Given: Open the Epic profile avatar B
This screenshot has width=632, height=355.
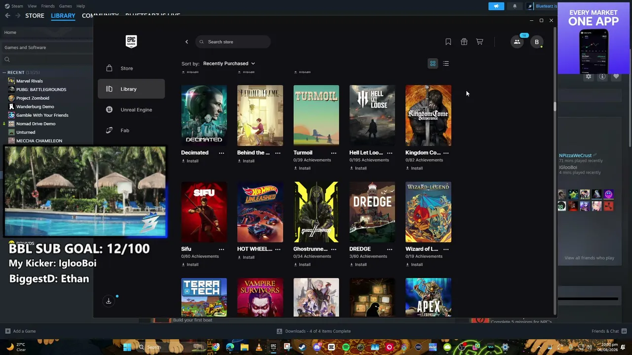Looking at the screenshot, I should [537, 42].
